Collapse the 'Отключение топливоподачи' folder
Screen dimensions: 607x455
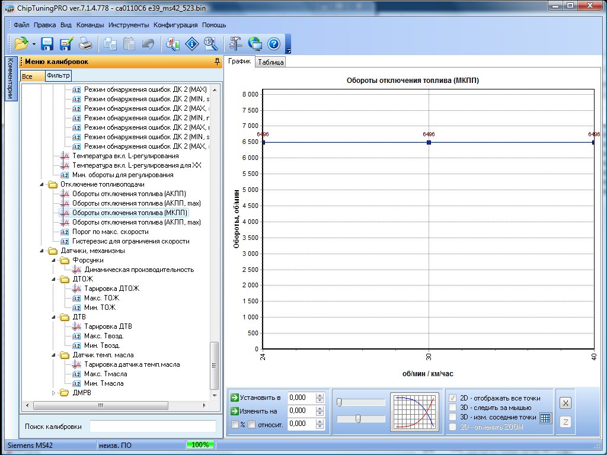(x=42, y=184)
